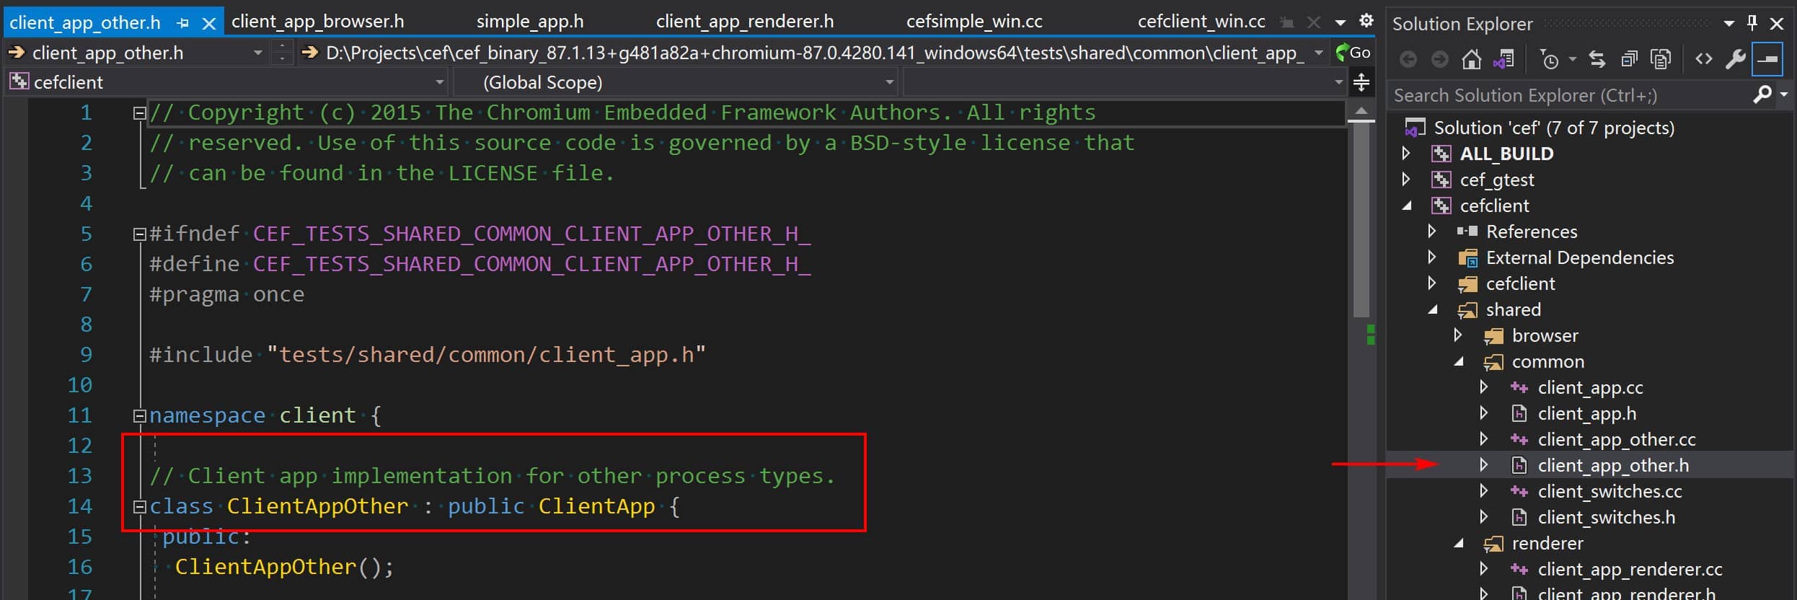
Task: Click the Go button beside file path
Action: (x=1354, y=53)
